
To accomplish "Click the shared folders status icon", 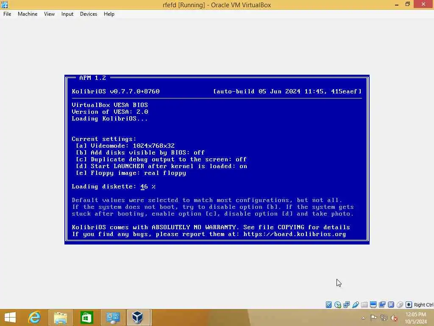I will [x=364, y=305].
